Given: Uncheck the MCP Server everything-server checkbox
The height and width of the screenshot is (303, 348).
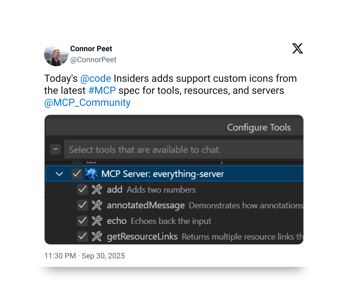Looking at the screenshot, I should [77, 174].
